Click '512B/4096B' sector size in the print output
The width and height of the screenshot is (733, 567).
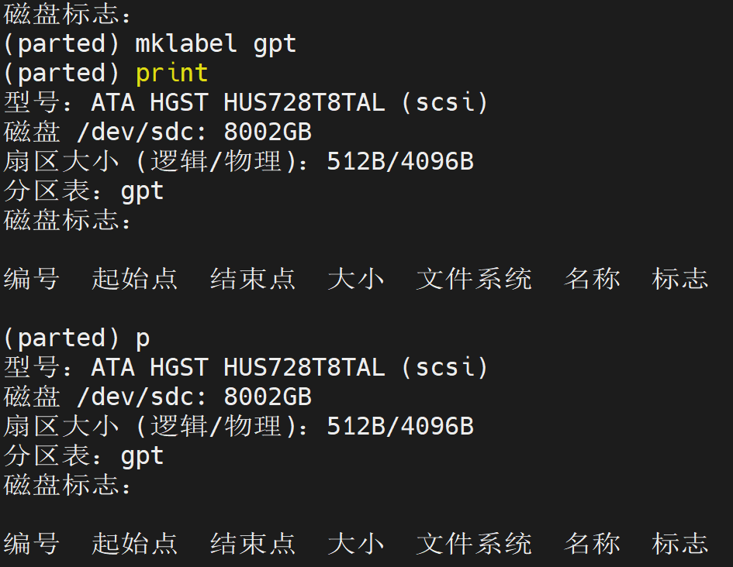(400, 161)
